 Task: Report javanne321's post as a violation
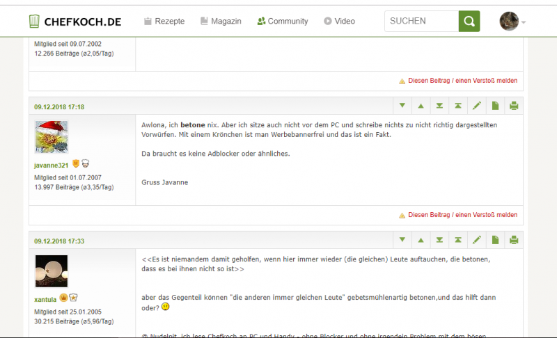coord(462,215)
